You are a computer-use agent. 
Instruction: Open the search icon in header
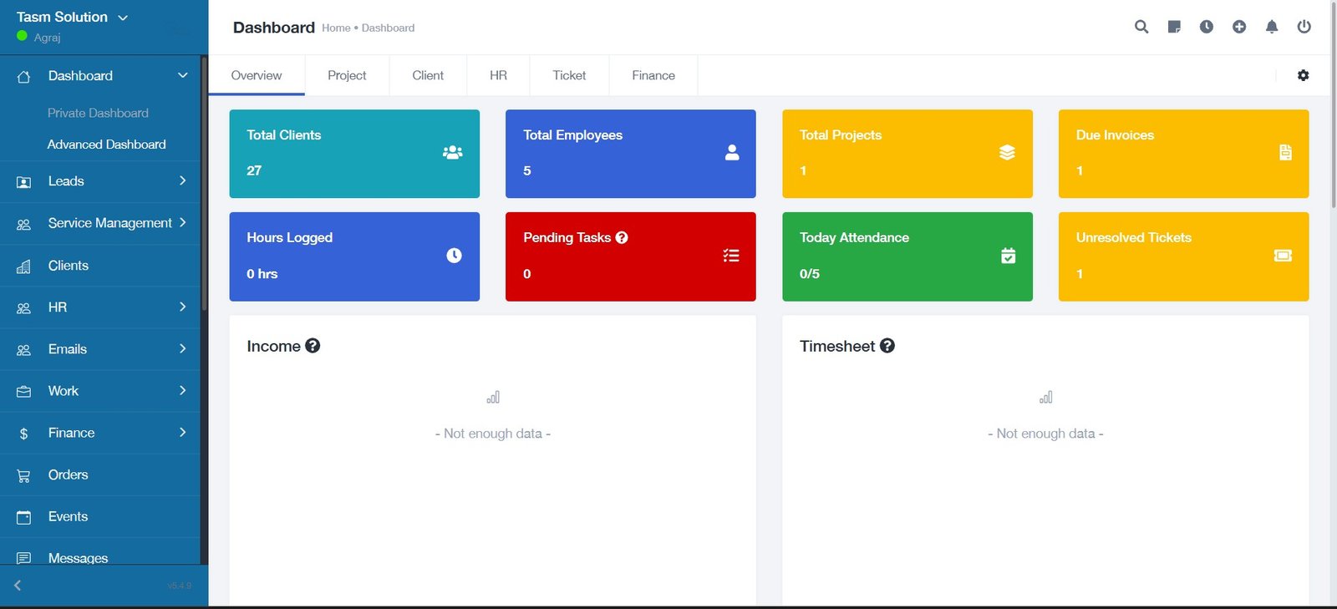pyautogui.click(x=1141, y=27)
